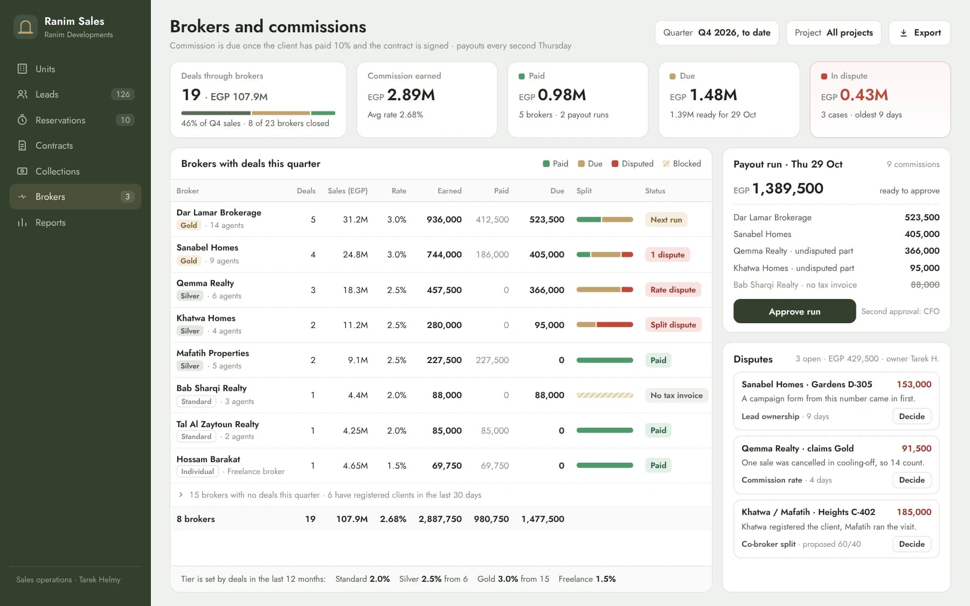970x606 pixels.
Task: Click the Reports bar chart icon
Action: click(x=22, y=222)
